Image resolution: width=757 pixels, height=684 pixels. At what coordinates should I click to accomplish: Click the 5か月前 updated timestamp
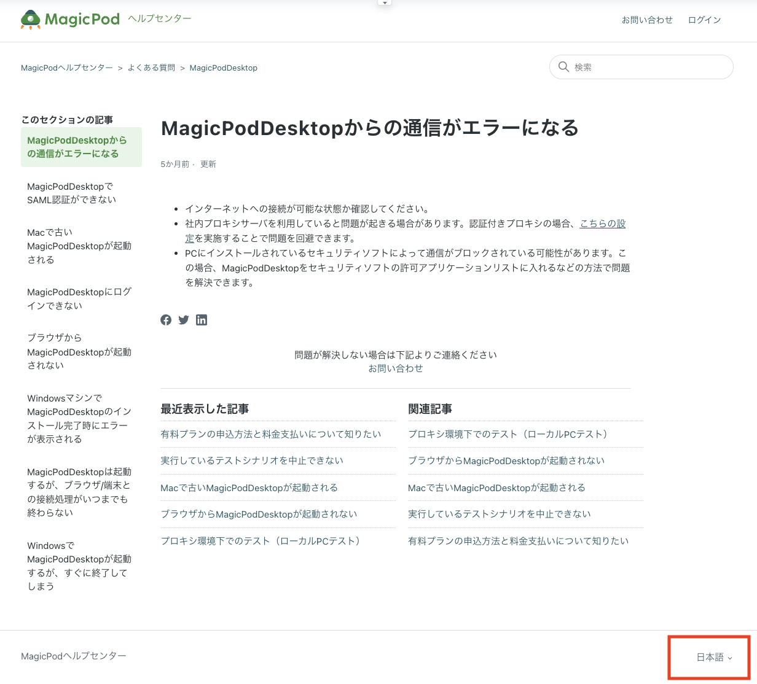(175, 165)
